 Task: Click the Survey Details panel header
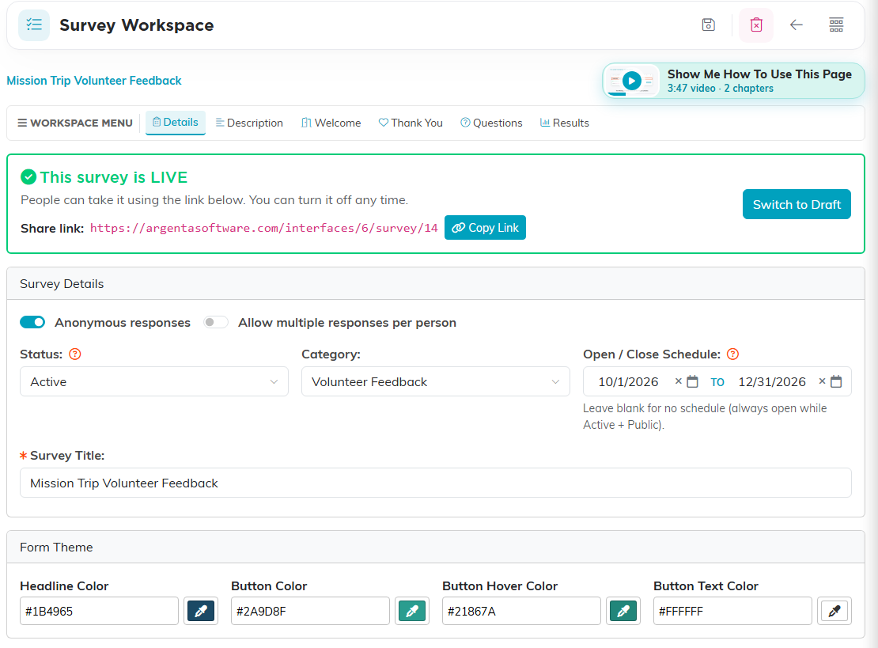pyautogui.click(x=436, y=283)
